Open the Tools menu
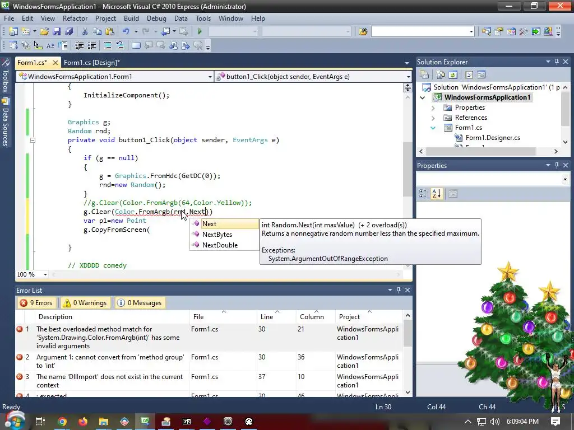 tap(203, 18)
